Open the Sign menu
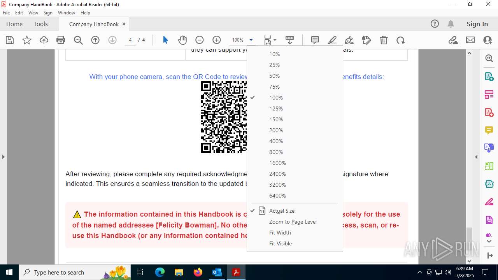The height and width of the screenshot is (280, 498). [x=48, y=12]
